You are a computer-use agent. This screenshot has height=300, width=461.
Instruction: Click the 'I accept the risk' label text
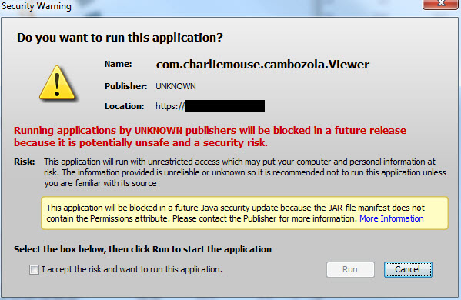click(x=132, y=269)
